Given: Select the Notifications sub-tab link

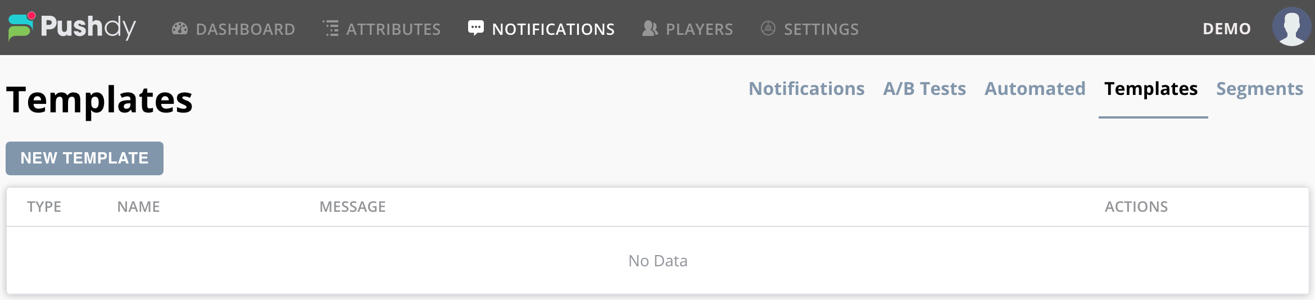Looking at the screenshot, I should pos(806,89).
